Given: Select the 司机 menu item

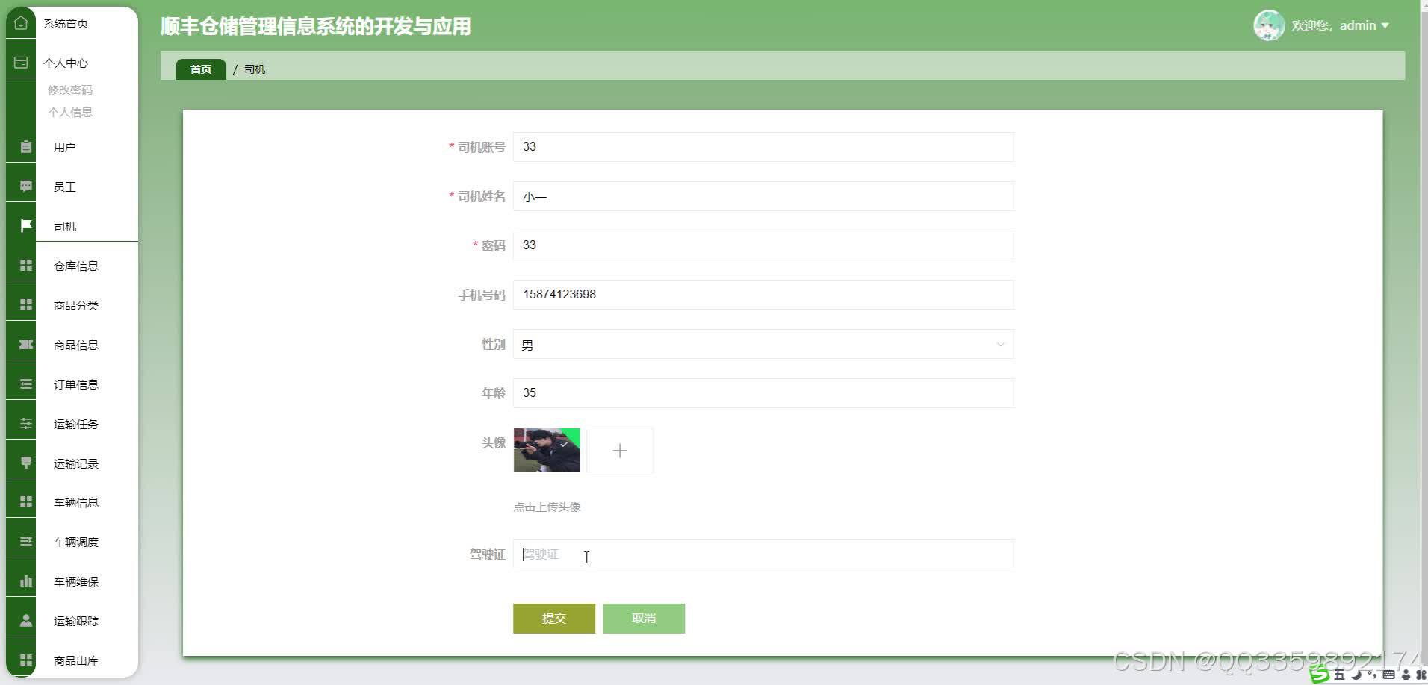Looking at the screenshot, I should point(65,226).
